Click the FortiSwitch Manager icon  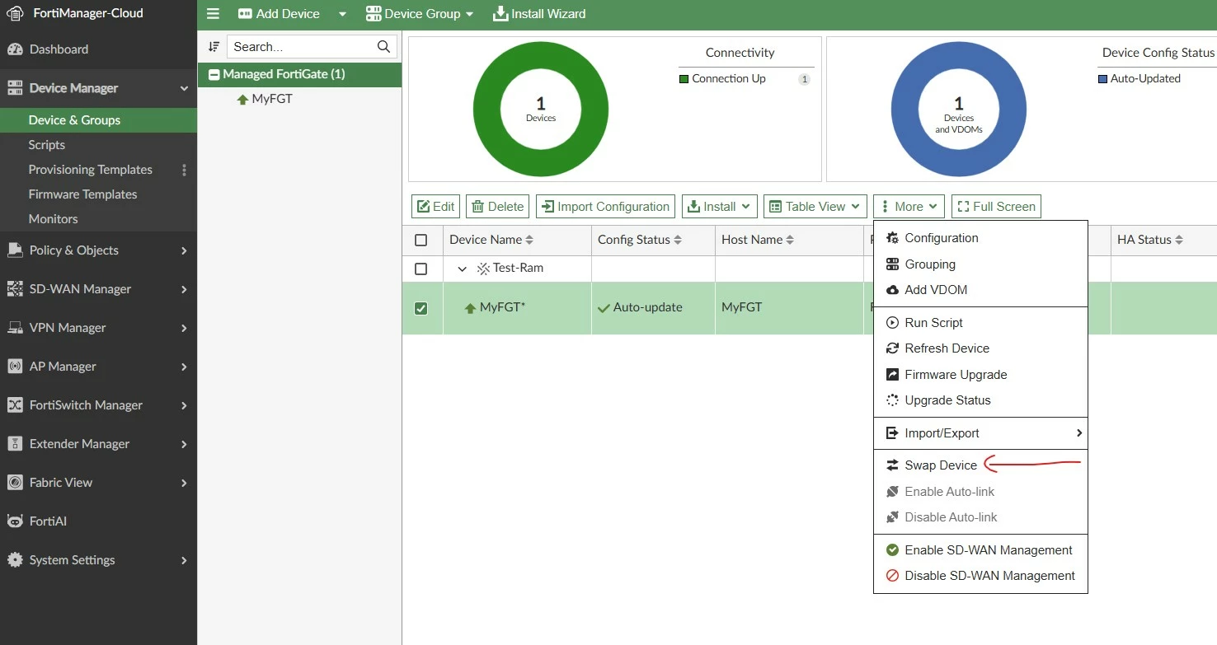[x=15, y=405]
